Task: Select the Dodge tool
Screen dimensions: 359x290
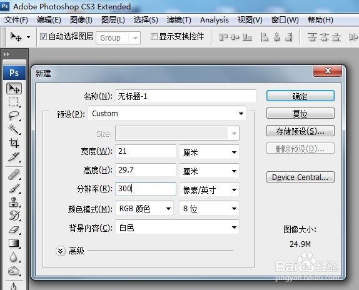Action: pyautogui.click(x=14, y=271)
